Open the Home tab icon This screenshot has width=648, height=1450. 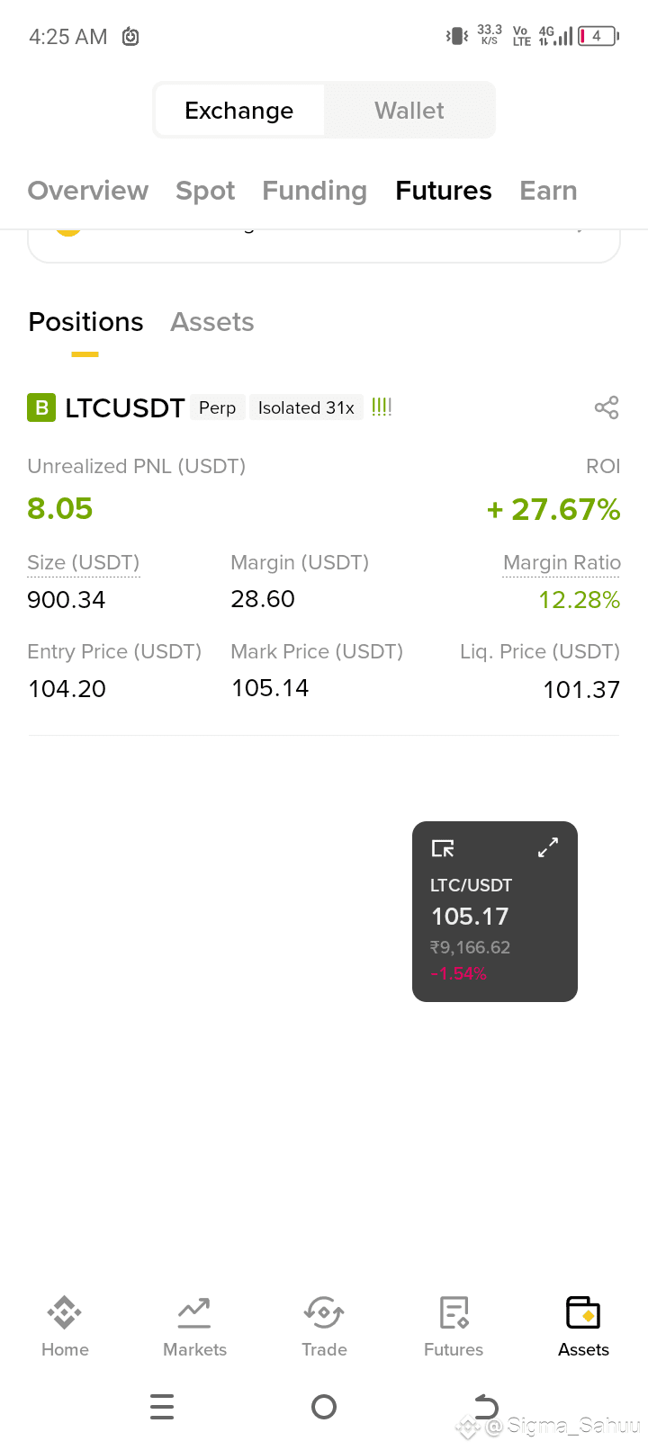(x=65, y=1312)
